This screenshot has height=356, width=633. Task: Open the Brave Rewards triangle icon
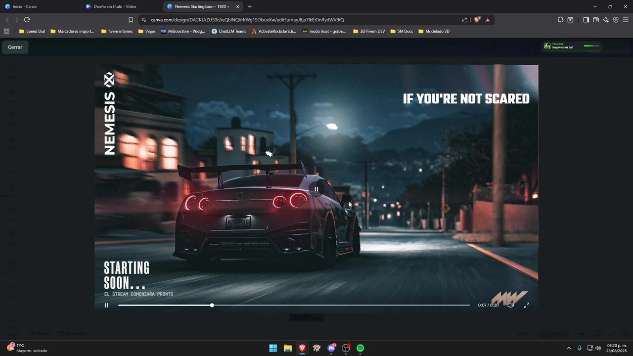tap(488, 20)
